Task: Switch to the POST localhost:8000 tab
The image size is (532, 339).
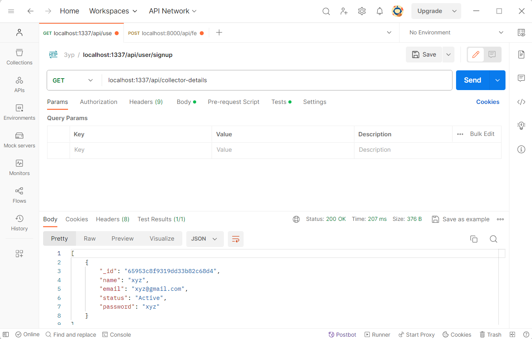Action: tap(166, 33)
